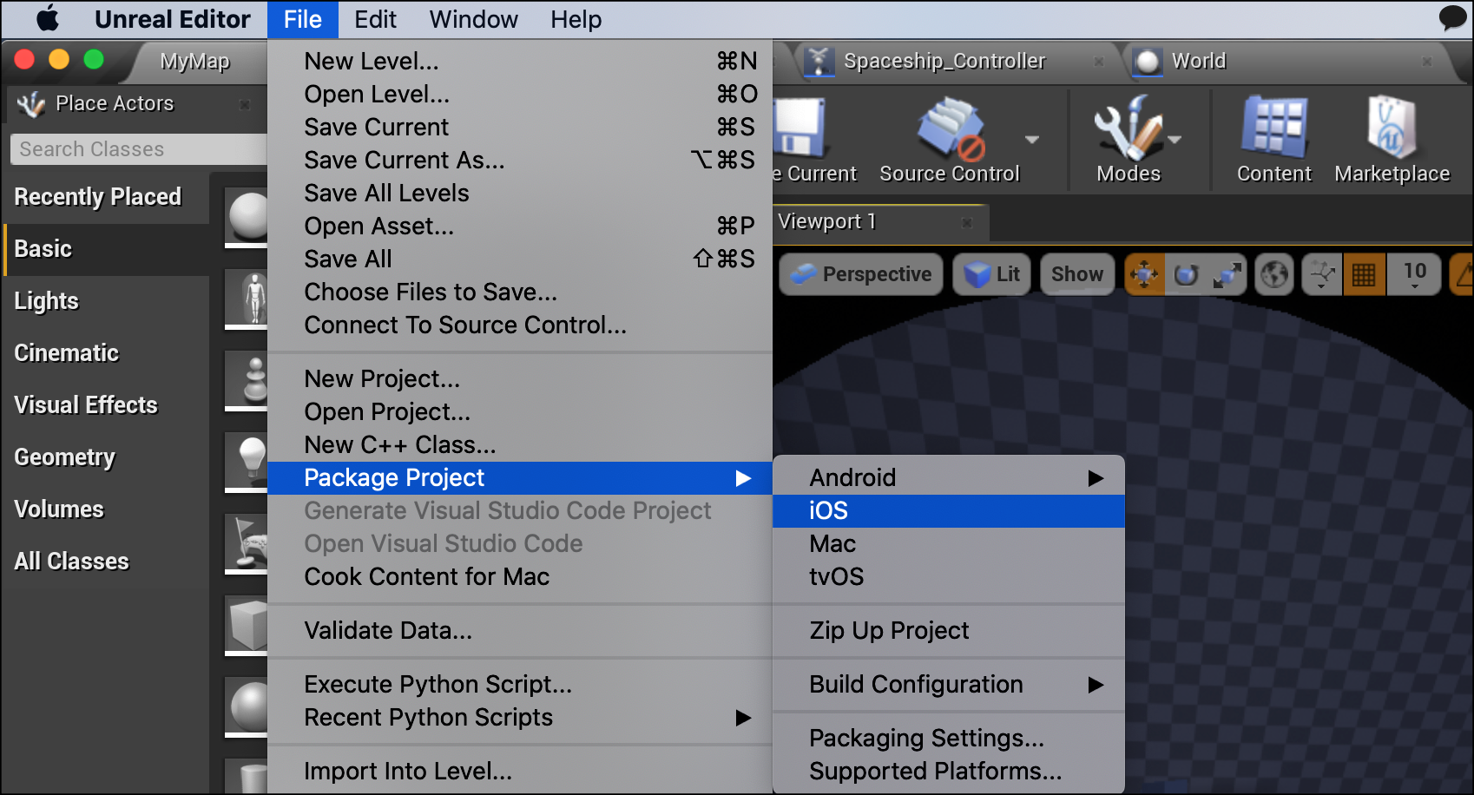The image size is (1474, 795).
Task: Expand the Build Configuration submenu
Action: [x=949, y=684]
